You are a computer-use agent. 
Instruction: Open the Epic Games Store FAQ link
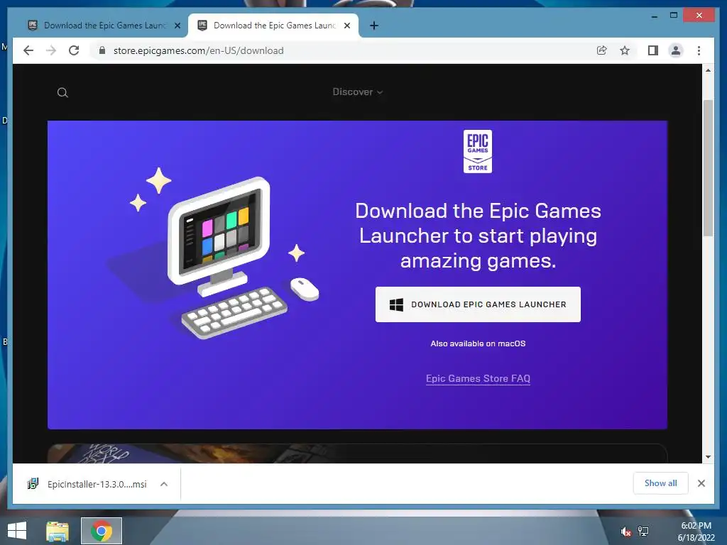(478, 379)
